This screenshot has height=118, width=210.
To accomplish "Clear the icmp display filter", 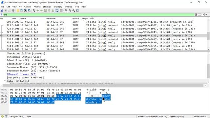I will pyautogui.click(x=196, y=14).
